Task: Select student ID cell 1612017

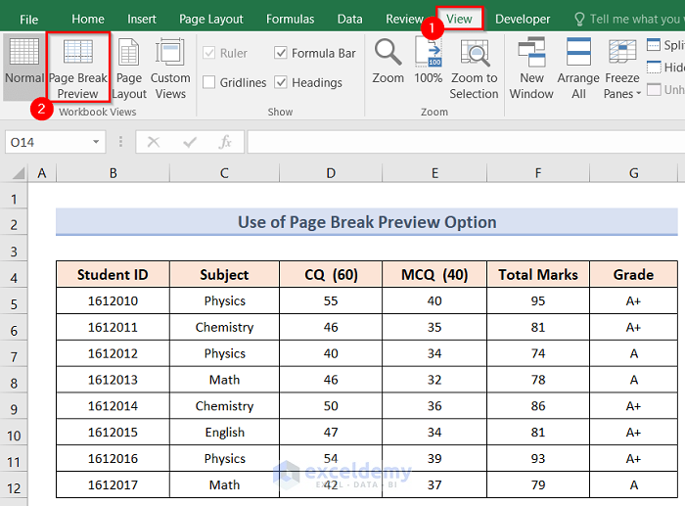Action: tap(113, 484)
